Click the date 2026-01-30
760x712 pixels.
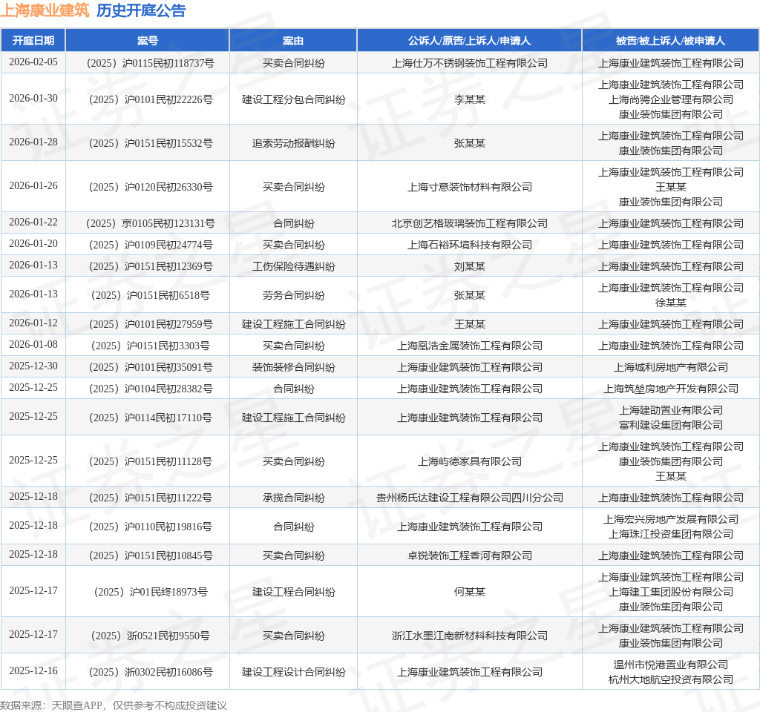(33, 99)
